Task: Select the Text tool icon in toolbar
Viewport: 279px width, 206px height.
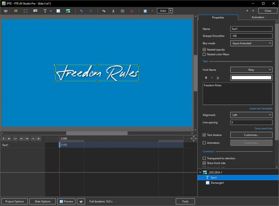Action: coord(45,11)
